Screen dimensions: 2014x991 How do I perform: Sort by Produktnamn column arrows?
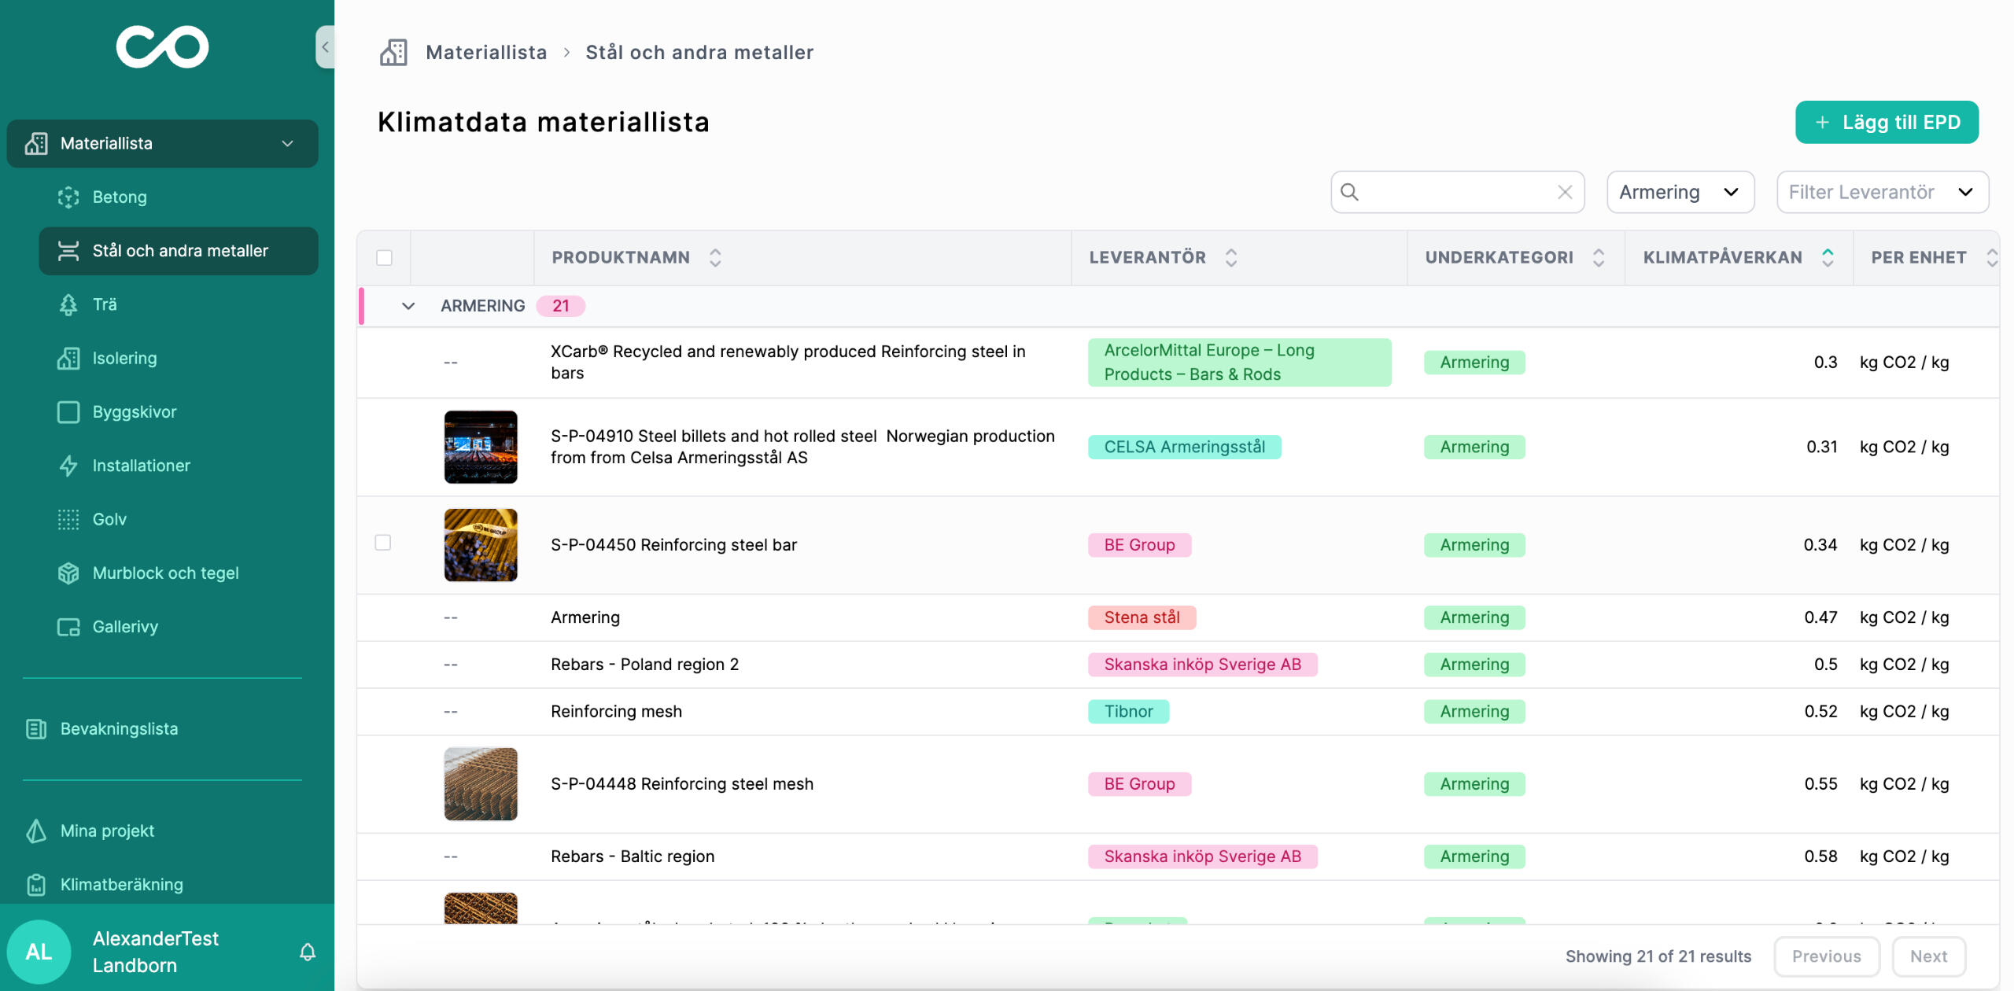click(715, 257)
